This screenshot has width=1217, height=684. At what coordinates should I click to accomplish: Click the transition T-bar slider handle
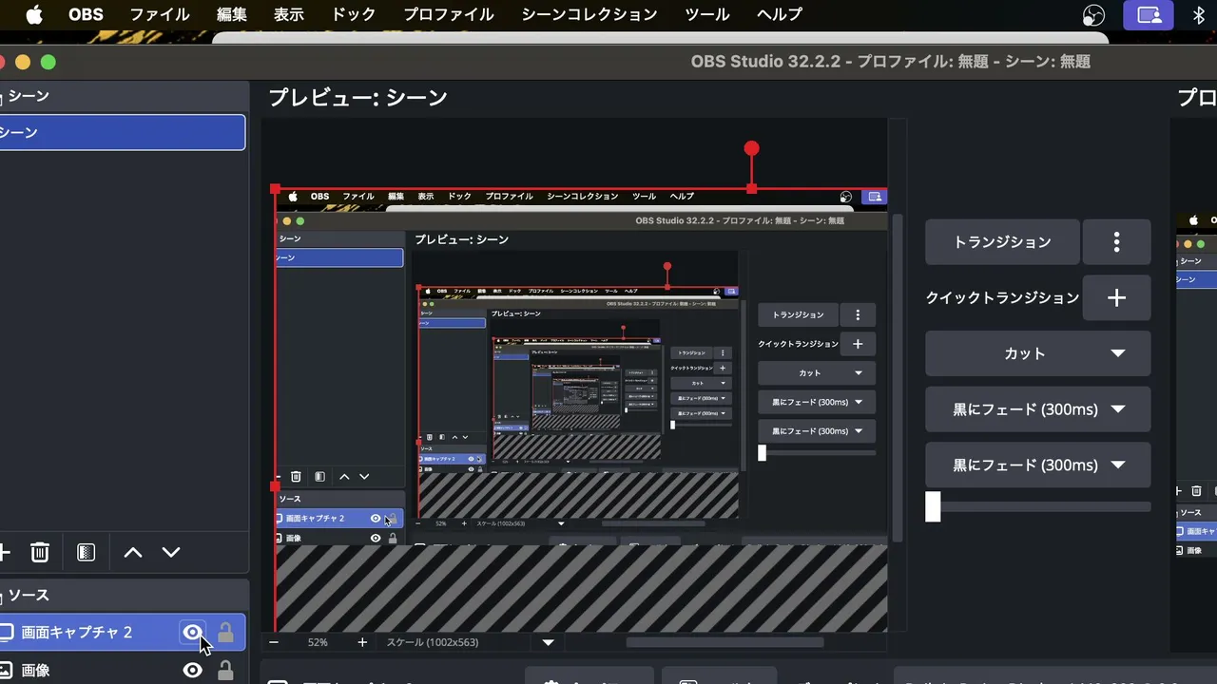click(933, 506)
